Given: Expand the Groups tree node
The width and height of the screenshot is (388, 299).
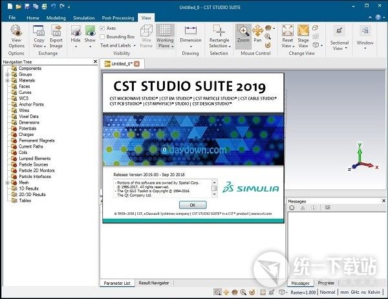Looking at the screenshot, I should pyautogui.click(x=7, y=74).
